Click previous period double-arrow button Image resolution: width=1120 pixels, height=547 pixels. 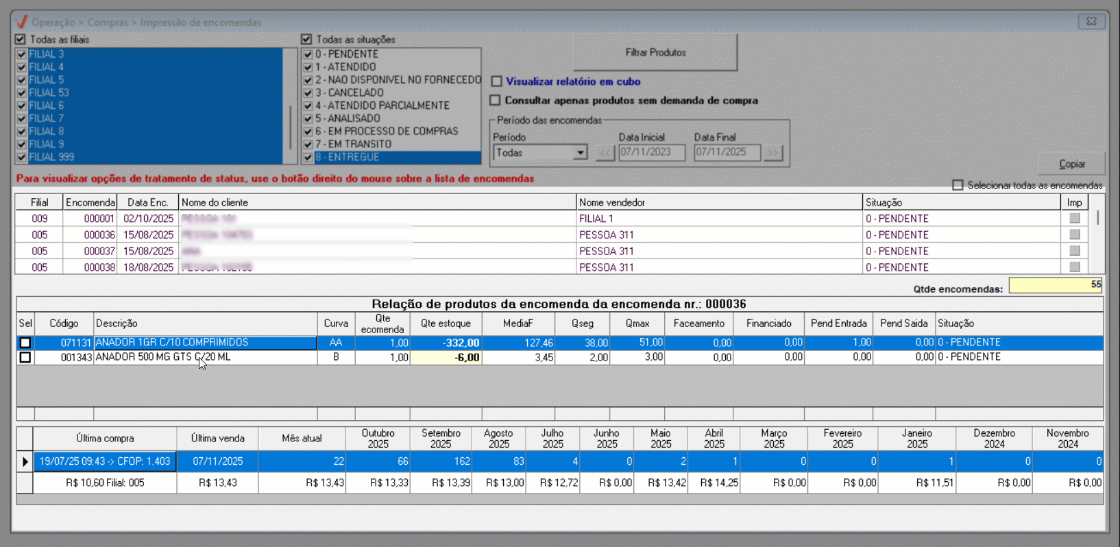(x=604, y=153)
